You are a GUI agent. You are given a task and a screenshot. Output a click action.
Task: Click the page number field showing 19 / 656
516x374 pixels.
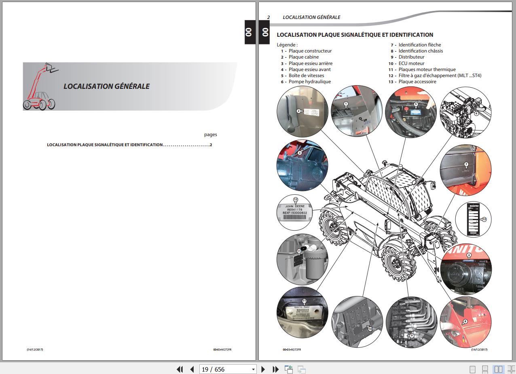[x=224, y=369]
